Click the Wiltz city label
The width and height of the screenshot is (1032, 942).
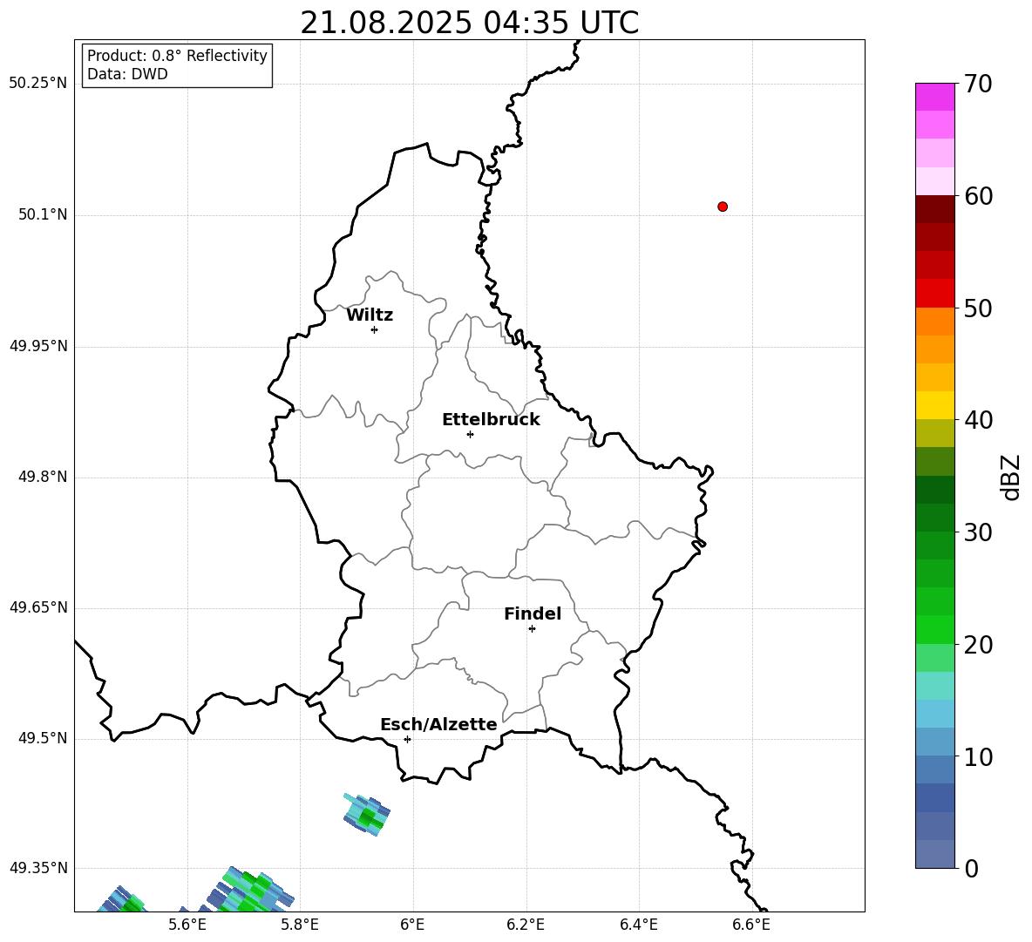click(370, 315)
